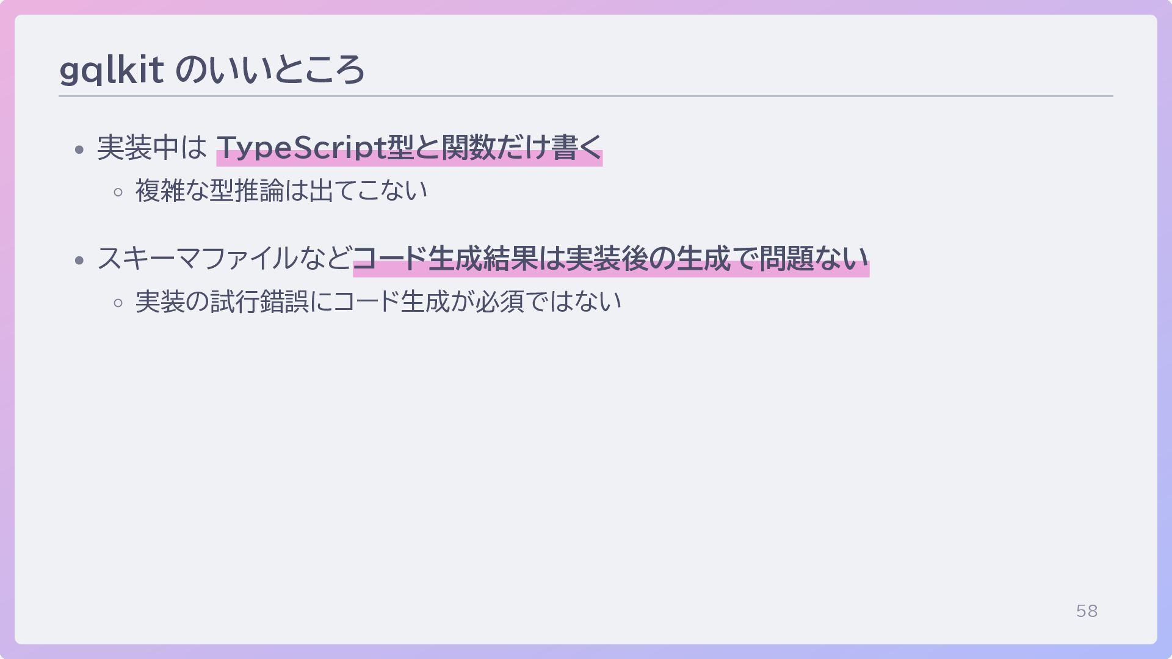Click the text "実装中は"

click(x=152, y=148)
